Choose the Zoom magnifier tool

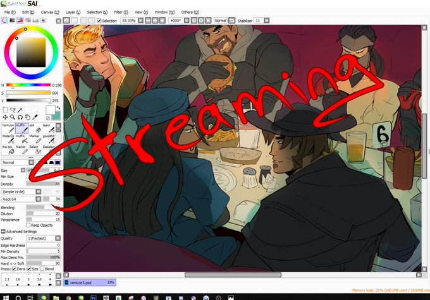point(13,117)
